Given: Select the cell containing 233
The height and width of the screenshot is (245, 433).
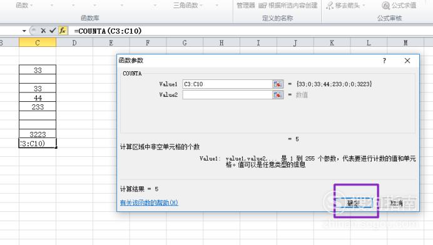Looking at the screenshot, I should coord(38,106).
